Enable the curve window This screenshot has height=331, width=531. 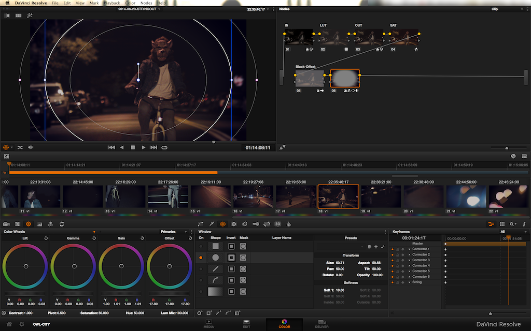point(201,280)
